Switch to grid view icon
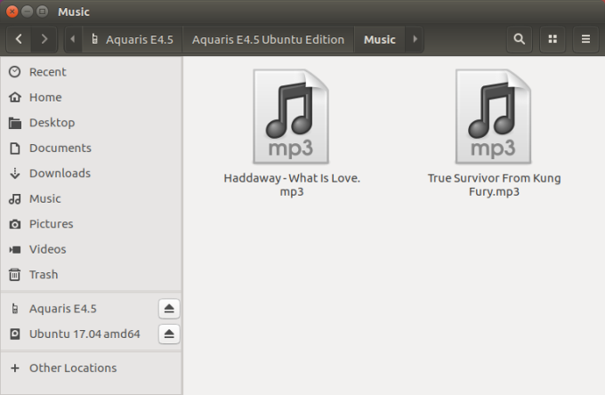 553,39
